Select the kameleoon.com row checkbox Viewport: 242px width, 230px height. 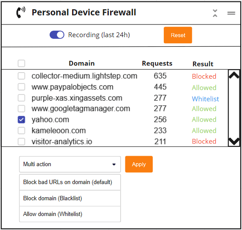click(x=21, y=131)
